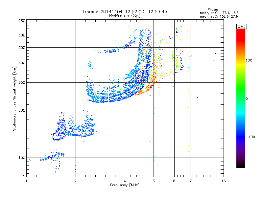Click the y-axis tick label '75'

coord(23,176)
